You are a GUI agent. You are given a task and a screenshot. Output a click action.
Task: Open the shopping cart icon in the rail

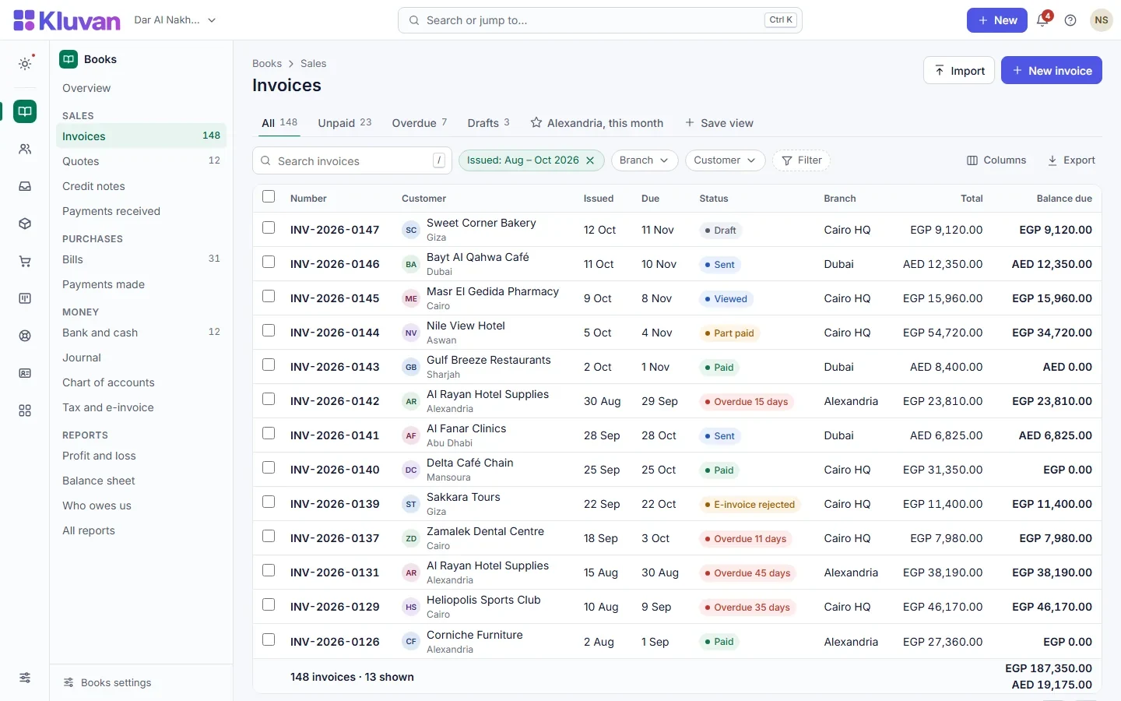tap(25, 261)
